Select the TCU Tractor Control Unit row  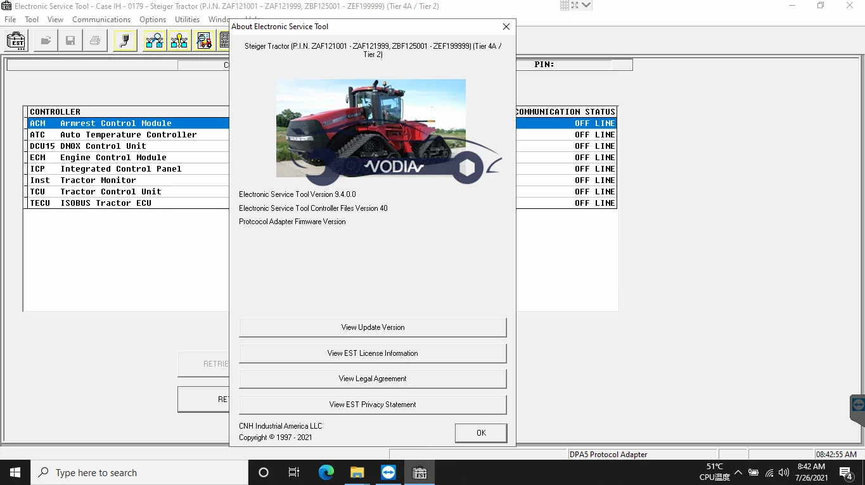[128, 192]
